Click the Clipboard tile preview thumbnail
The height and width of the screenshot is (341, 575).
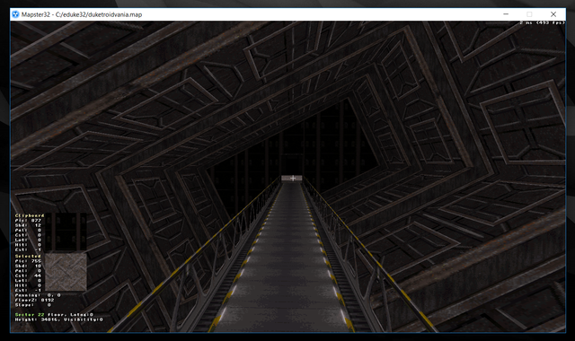point(66,232)
